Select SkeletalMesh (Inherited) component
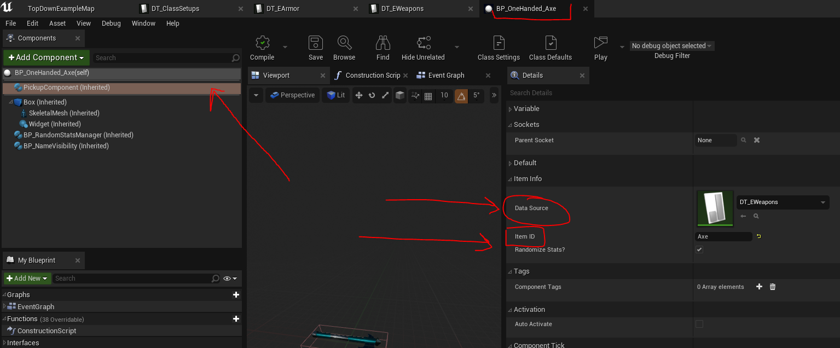Viewport: 840px width, 348px height. click(x=64, y=113)
